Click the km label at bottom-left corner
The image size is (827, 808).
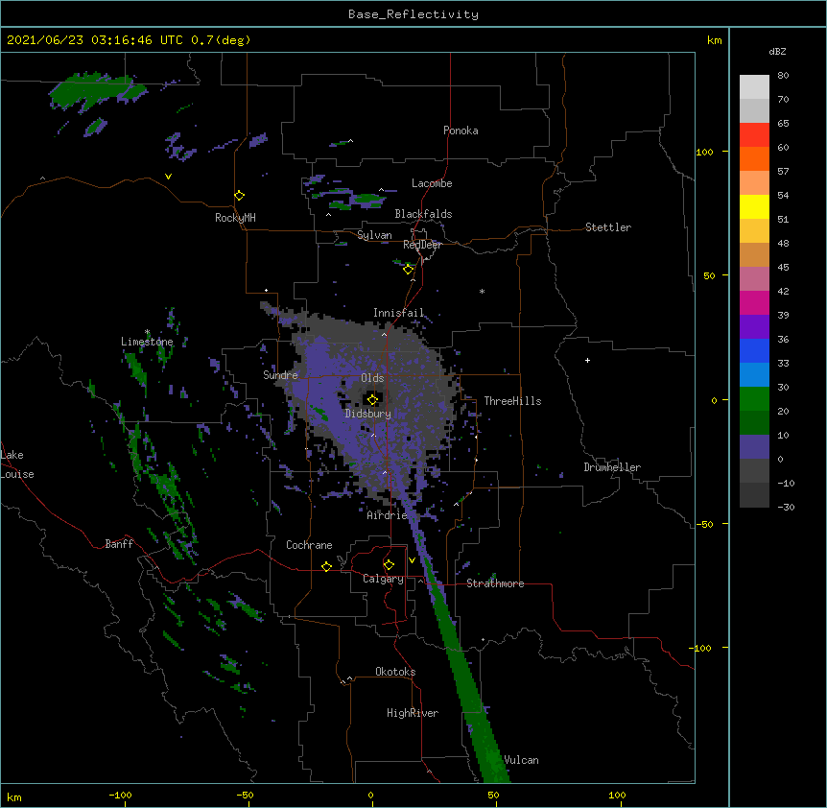coord(14,796)
